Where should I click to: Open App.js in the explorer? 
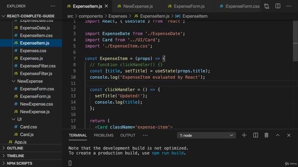(x=20, y=142)
